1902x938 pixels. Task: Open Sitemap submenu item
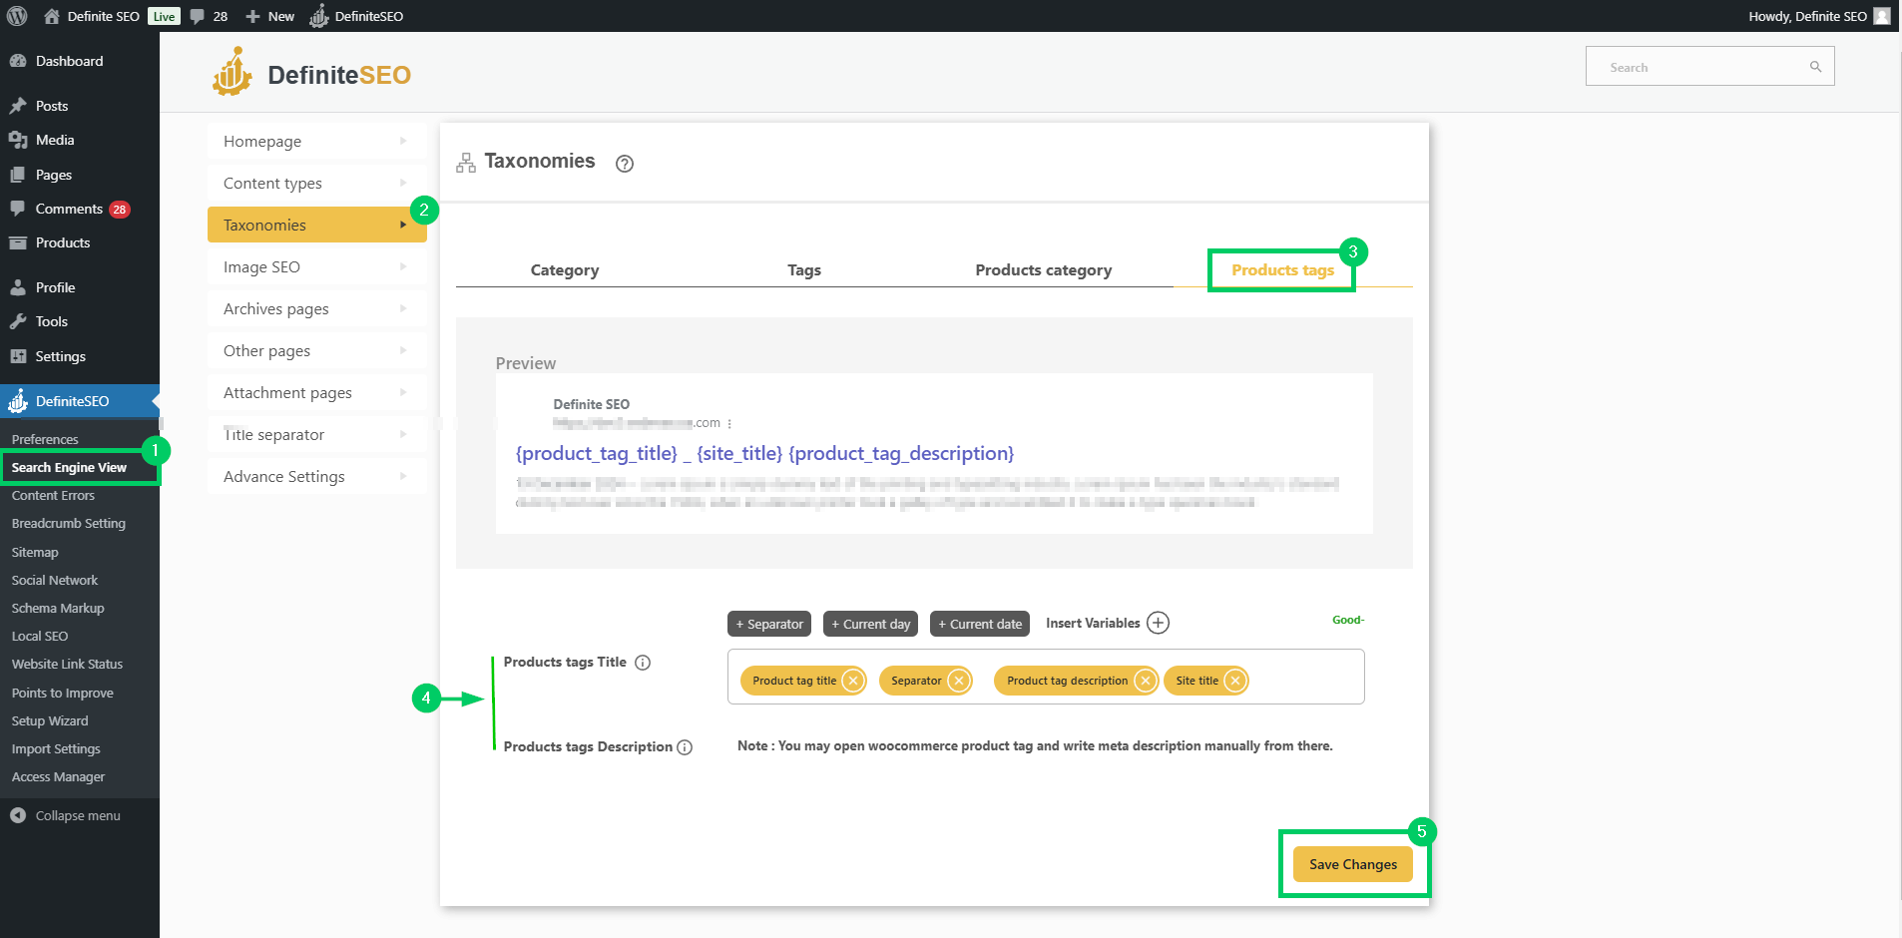pos(35,552)
